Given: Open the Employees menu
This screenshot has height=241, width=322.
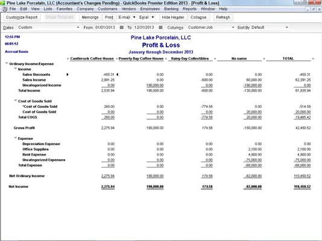Looking at the screenshot, I should coord(150,9).
